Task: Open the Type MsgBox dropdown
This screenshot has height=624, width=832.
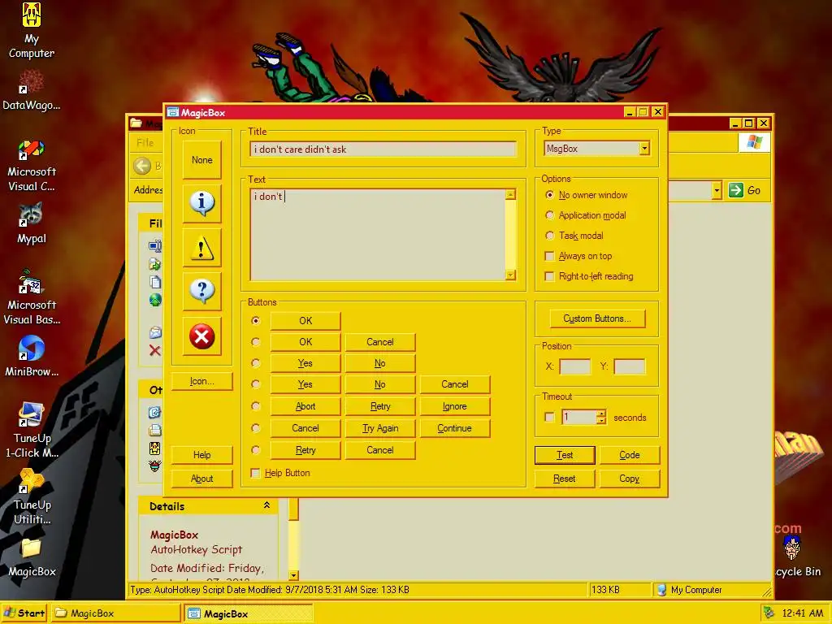Action: click(644, 149)
